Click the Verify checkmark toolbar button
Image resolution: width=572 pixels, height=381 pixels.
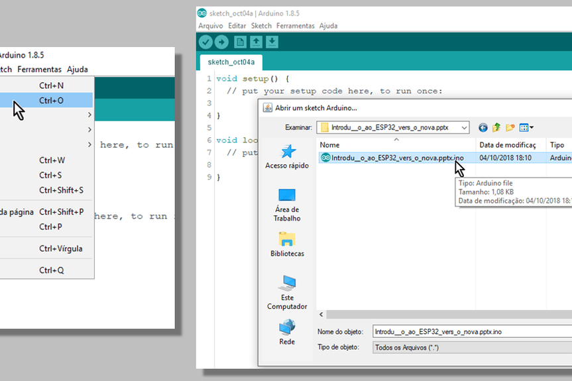(x=205, y=42)
